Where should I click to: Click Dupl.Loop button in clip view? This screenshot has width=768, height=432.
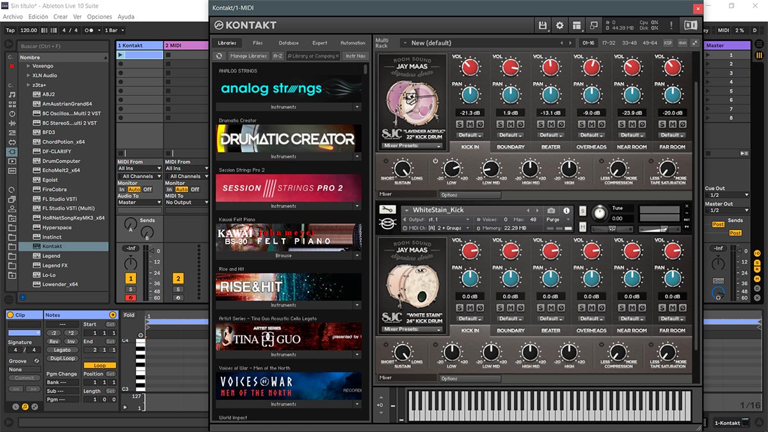62,358
